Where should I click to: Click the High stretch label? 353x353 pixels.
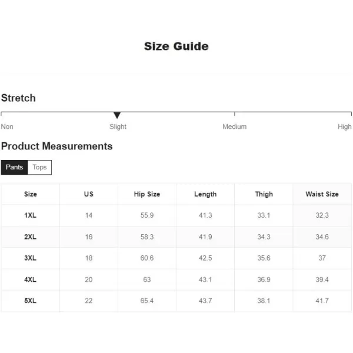tap(344, 126)
